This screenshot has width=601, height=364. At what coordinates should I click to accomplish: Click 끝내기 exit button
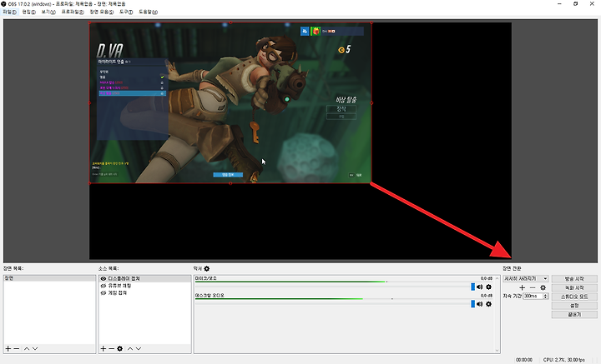pos(574,314)
